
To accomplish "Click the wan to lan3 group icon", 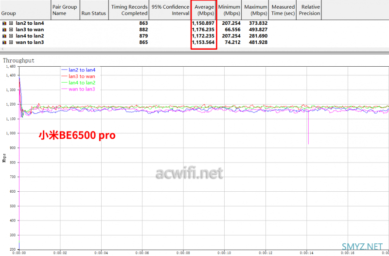I will point(4,42).
